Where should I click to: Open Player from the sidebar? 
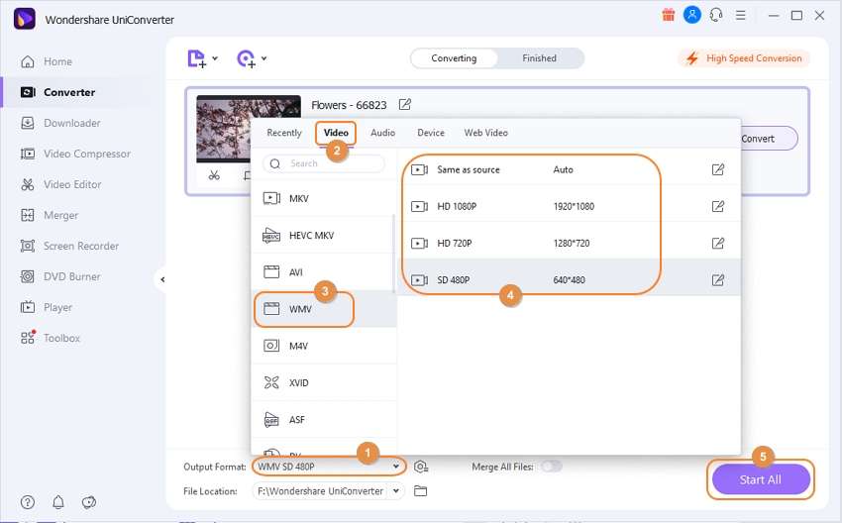point(47,307)
